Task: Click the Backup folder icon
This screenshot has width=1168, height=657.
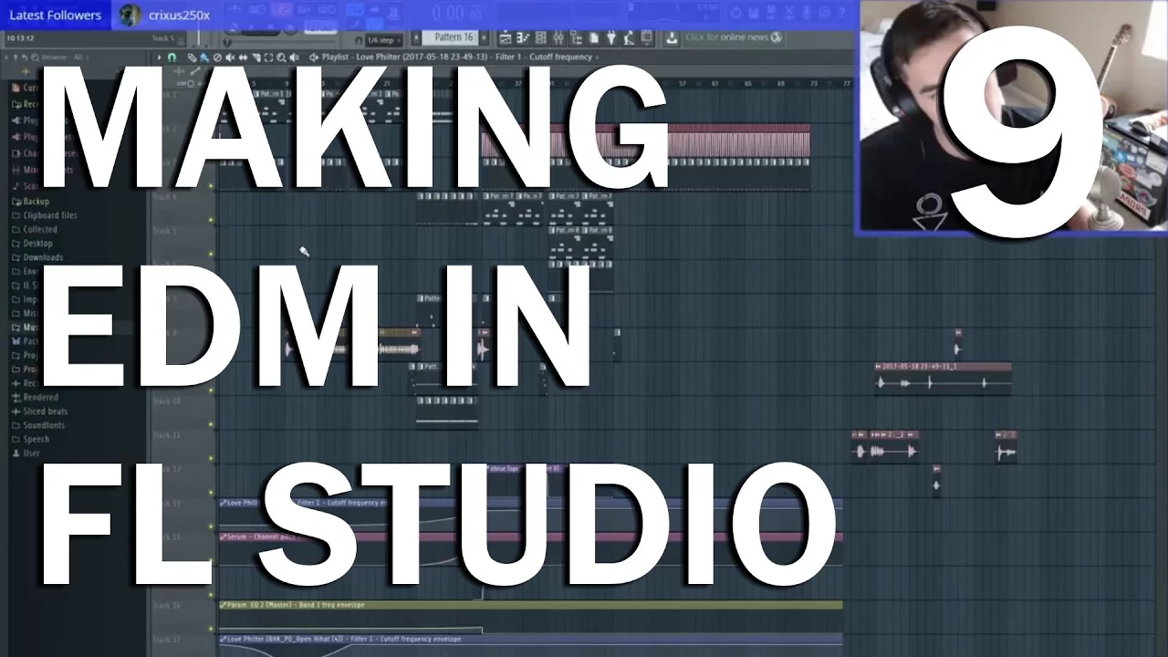Action: (16, 201)
